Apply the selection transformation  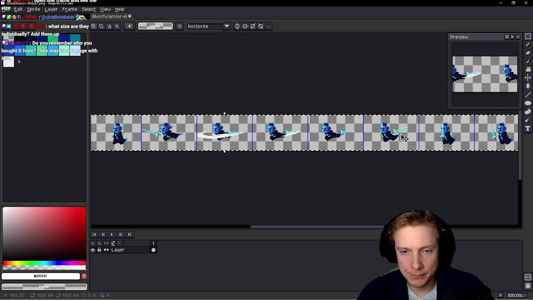[253, 26]
